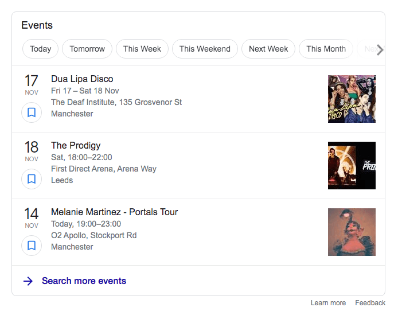Open Melanie Martinez - Portals Tour title

115,212
